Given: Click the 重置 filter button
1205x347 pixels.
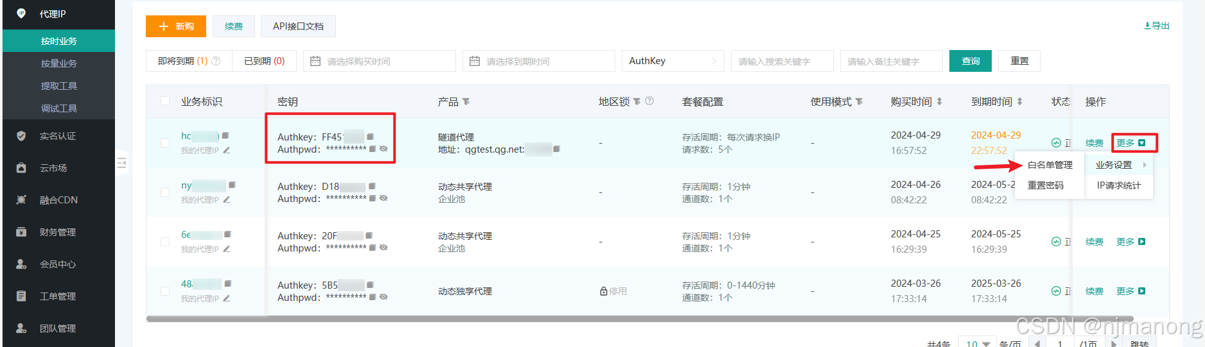Looking at the screenshot, I should 1019,61.
